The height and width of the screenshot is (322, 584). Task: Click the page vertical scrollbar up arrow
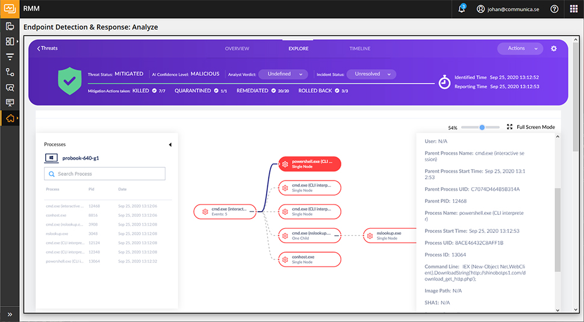(x=576, y=40)
